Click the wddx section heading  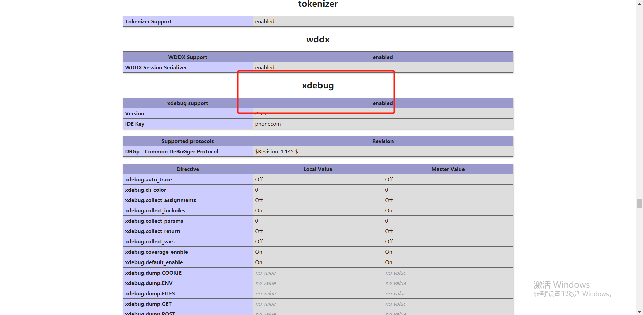point(318,39)
